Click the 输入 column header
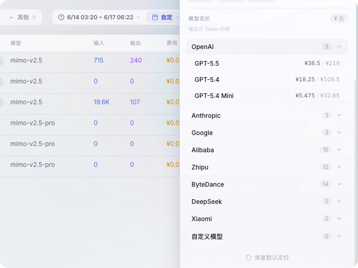The width and height of the screenshot is (358, 268). (99, 43)
